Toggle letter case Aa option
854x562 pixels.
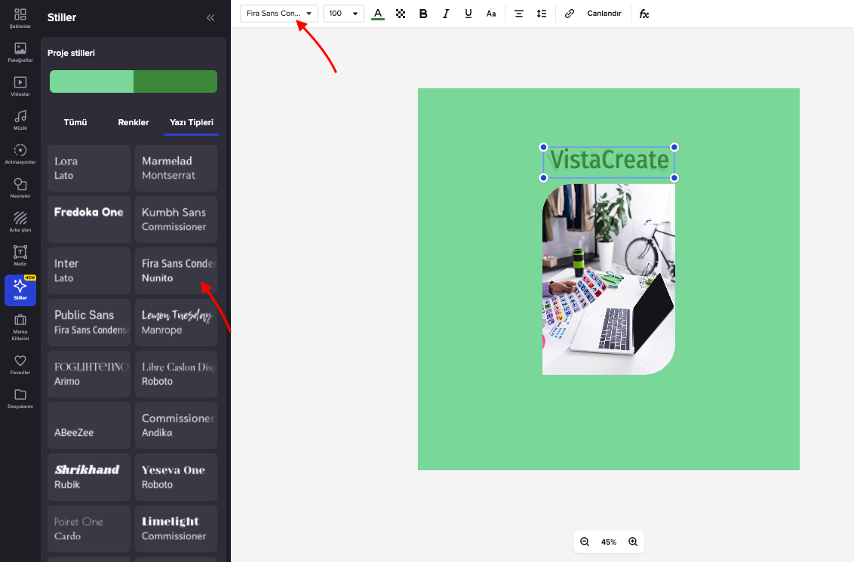491,14
